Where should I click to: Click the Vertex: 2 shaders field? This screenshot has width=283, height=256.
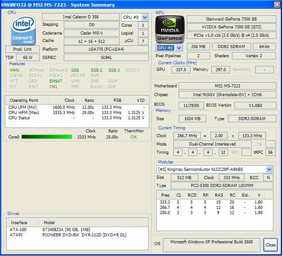coord(254,56)
